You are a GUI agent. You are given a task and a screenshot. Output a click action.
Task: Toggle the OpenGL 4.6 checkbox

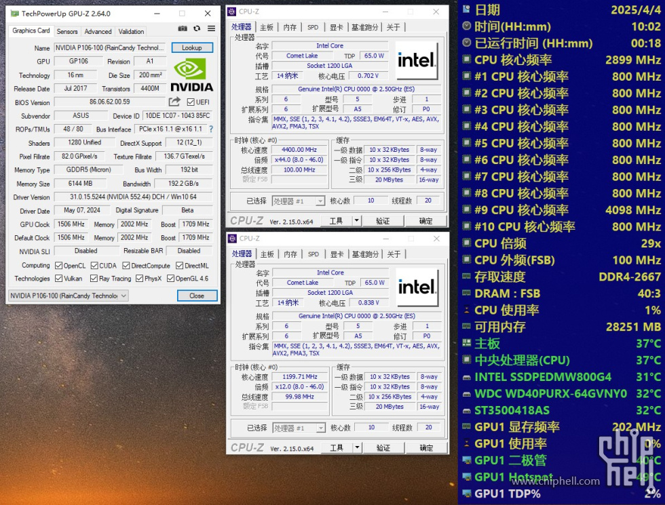tap(170, 279)
